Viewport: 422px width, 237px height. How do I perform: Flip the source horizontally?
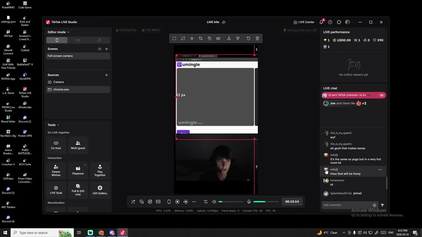[x=218, y=39]
